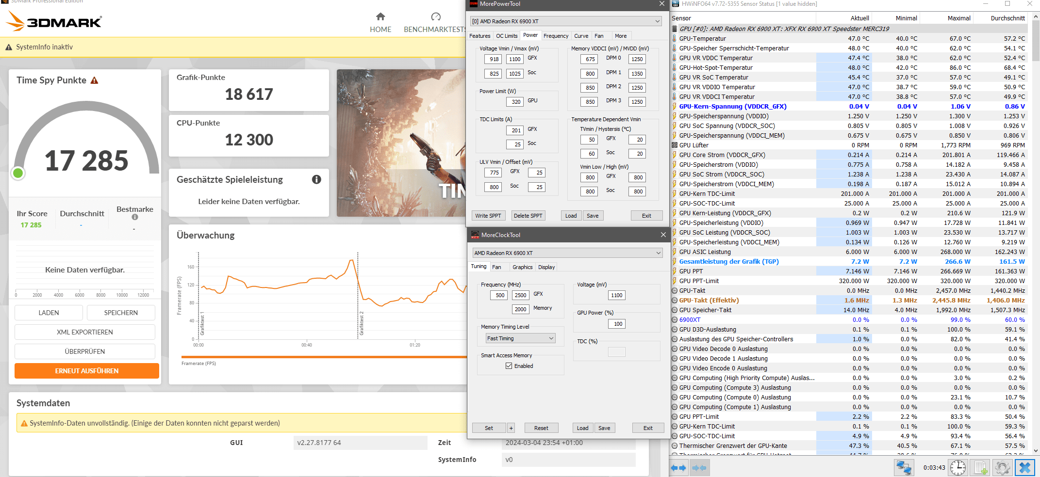Screen dimensions: 1040x477
Task: Click the HWiNFO shrink columns arrows icon
Action: tap(699, 468)
